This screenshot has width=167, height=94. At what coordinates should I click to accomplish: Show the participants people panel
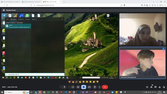click(x=151, y=87)
